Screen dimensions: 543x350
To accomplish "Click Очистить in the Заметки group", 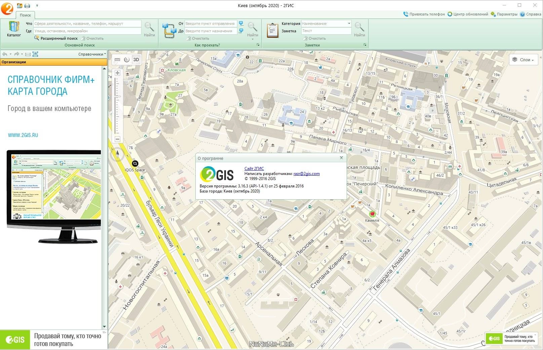I will coord(314,38).
